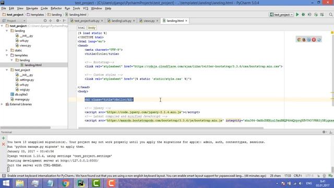Close the landing\urls.py tab
This screenshot has height=188, width=334.
[x=134, y=21]
